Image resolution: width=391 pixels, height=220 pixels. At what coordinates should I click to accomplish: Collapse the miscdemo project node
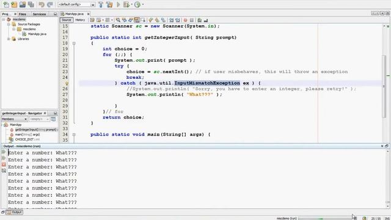point(4,19)
